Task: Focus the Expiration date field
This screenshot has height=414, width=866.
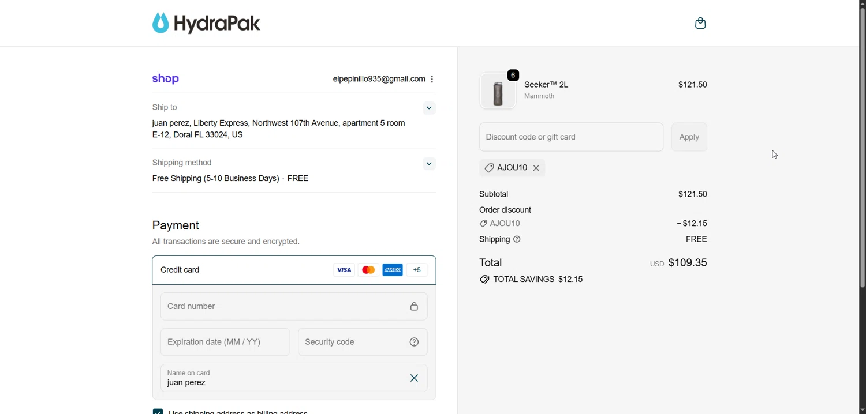Action: pyautogui.click(x=225, y=342)
